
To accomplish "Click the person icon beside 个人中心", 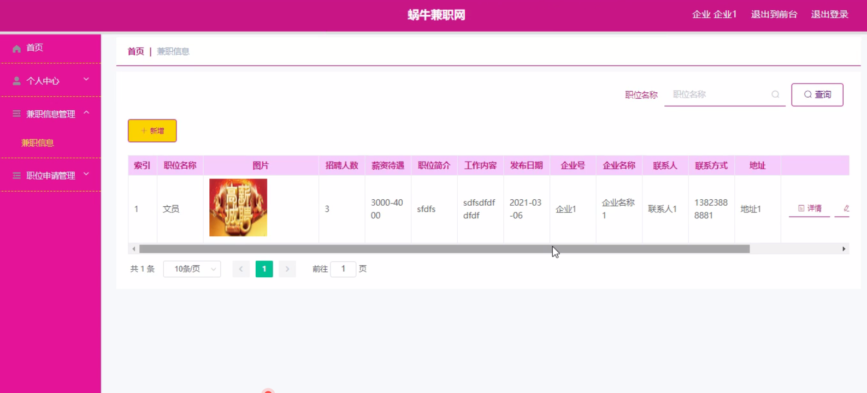I will tap(16, 81).
